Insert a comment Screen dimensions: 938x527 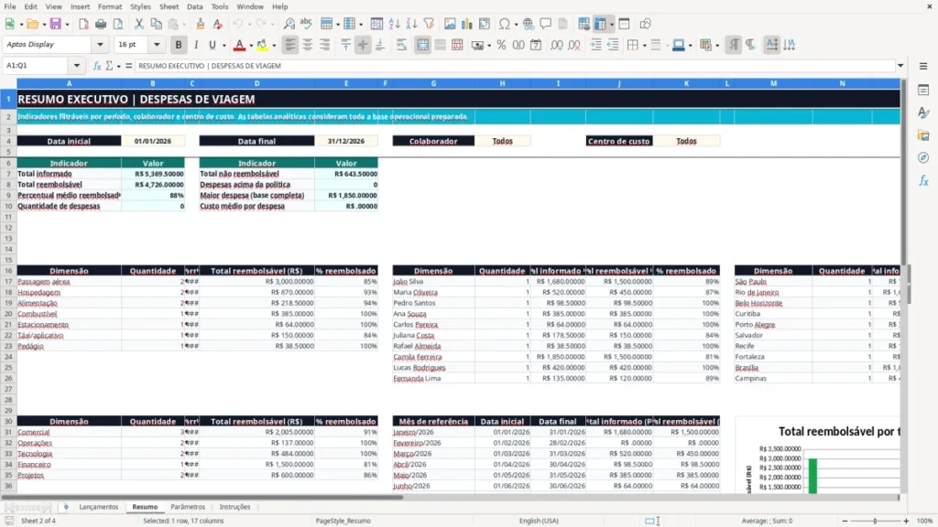546,24
